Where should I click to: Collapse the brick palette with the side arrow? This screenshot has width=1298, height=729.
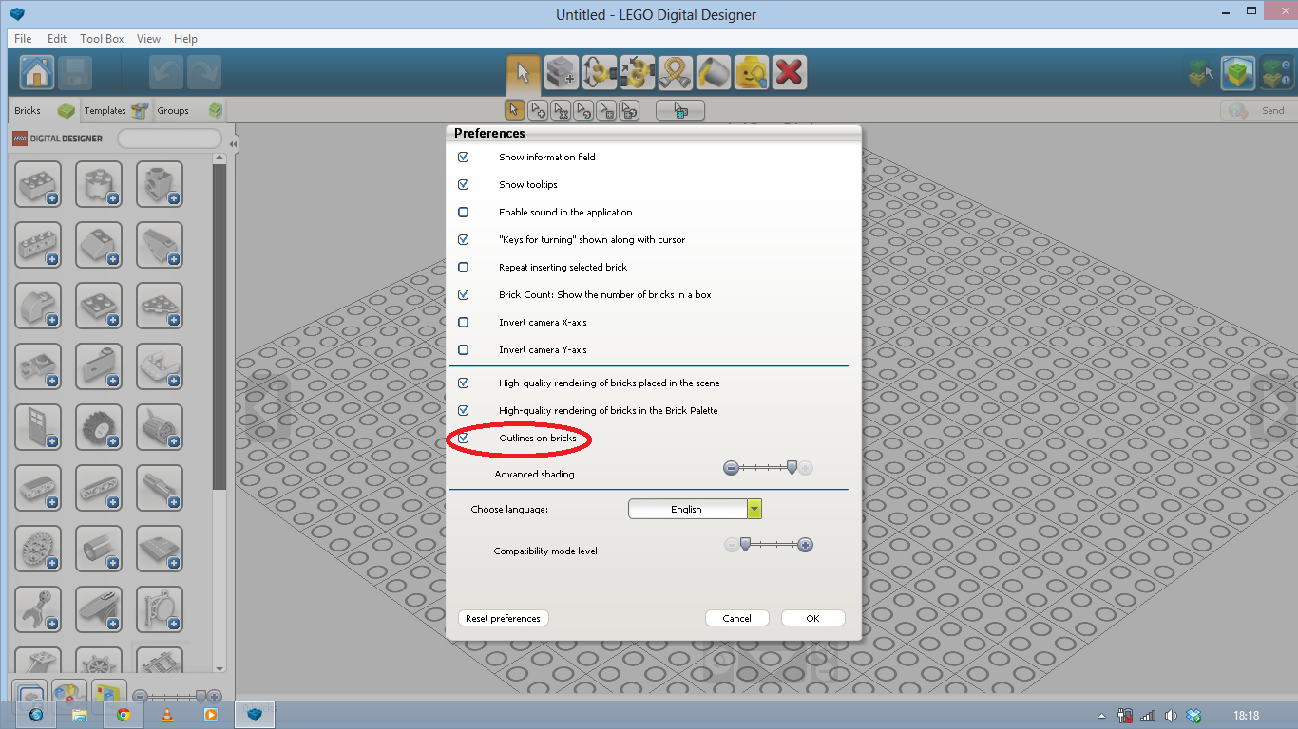[233, 144]
